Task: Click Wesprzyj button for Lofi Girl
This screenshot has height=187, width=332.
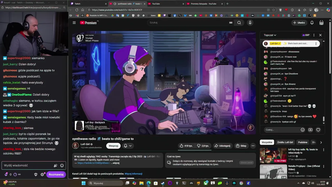Action: pos(113,146)
